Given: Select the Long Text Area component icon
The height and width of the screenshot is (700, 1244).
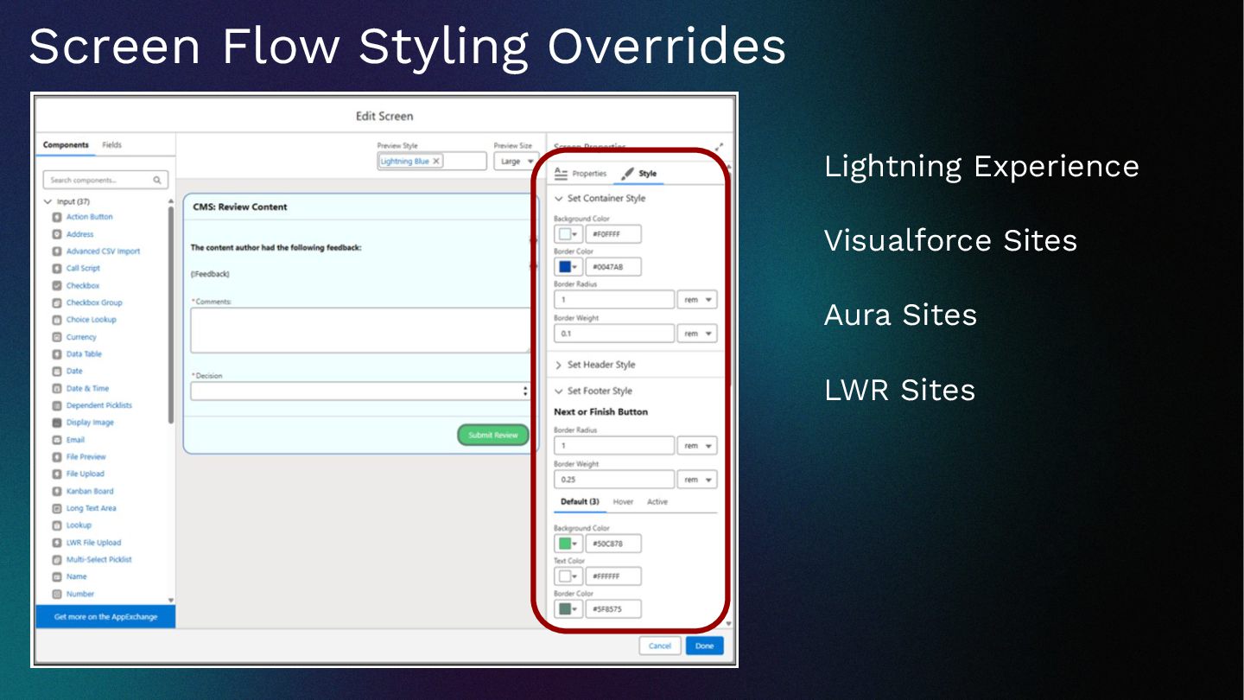Looking at the screenshot, I should [x=57, y=508].
